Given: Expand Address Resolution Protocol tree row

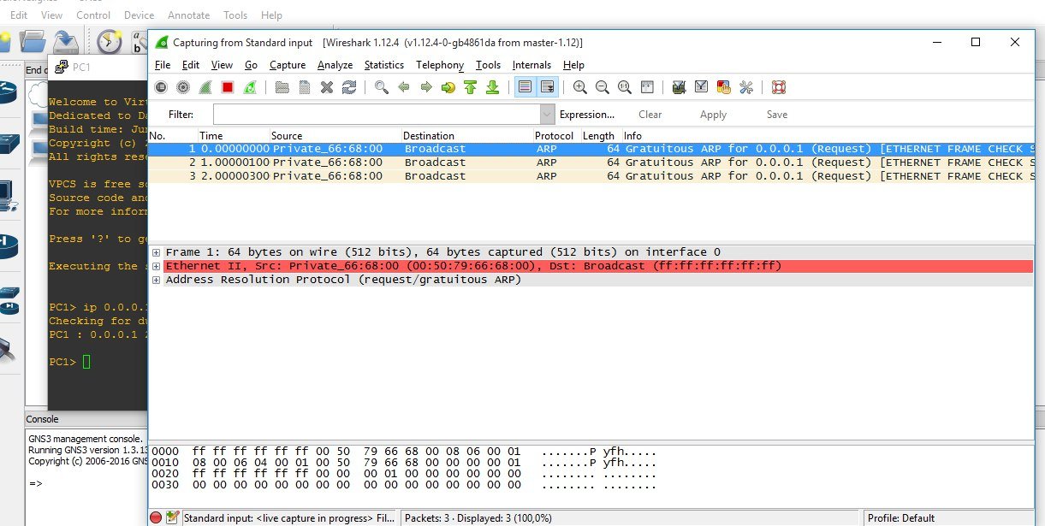Looking at the screenshot, I should tap(156, 280).
